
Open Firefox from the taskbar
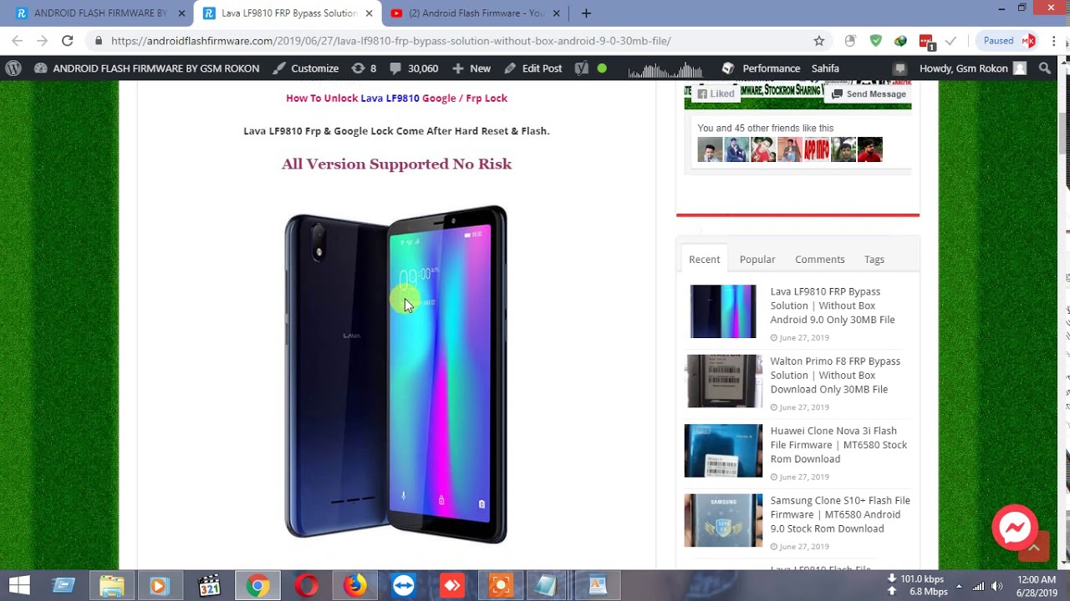(x=354, y=586)
